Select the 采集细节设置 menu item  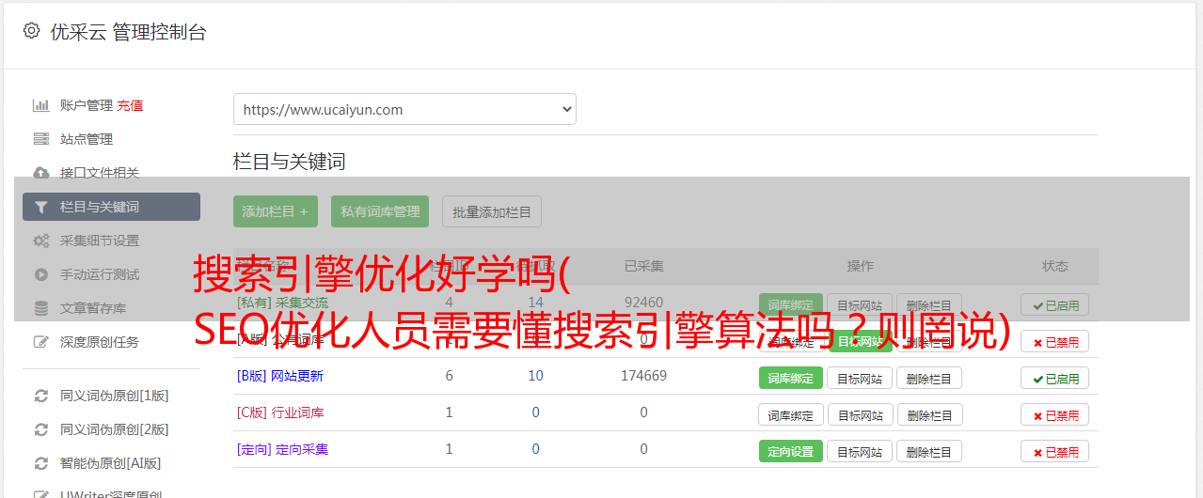(100, 241)
